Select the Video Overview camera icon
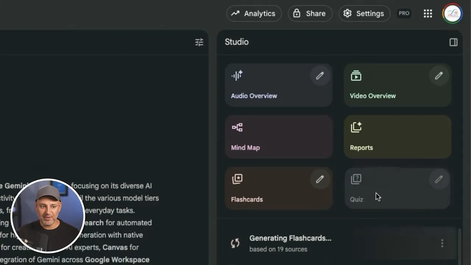471x265 pixels. (x=356, y=75)
